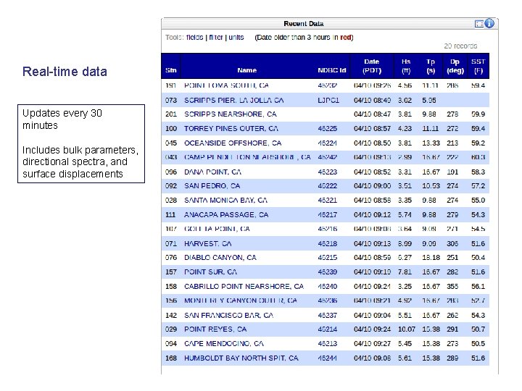Open SCRIPPS NEARSHORE, CA station
The height and width of the screenshot is (391, 522).
pos(231,114)
